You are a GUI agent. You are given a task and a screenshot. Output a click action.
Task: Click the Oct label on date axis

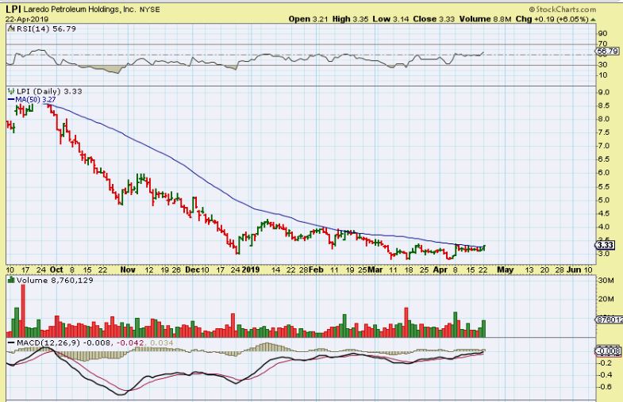click(x=56, y=270)
